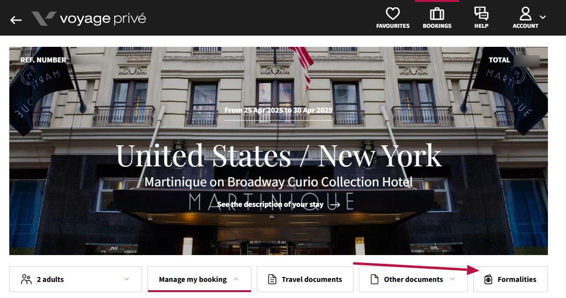
Task: Select the HELP label in header
Action: click(x=481, y=26)
